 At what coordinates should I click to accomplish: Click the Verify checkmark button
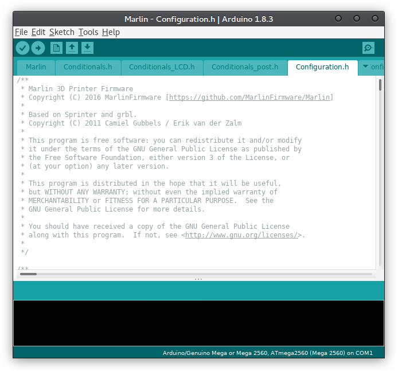tap(22, 48)
